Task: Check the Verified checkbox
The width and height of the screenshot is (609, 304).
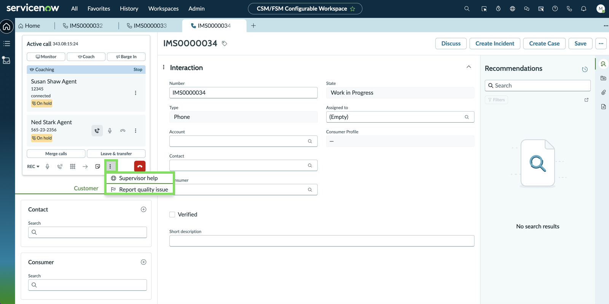Action: tap(172, 214)
